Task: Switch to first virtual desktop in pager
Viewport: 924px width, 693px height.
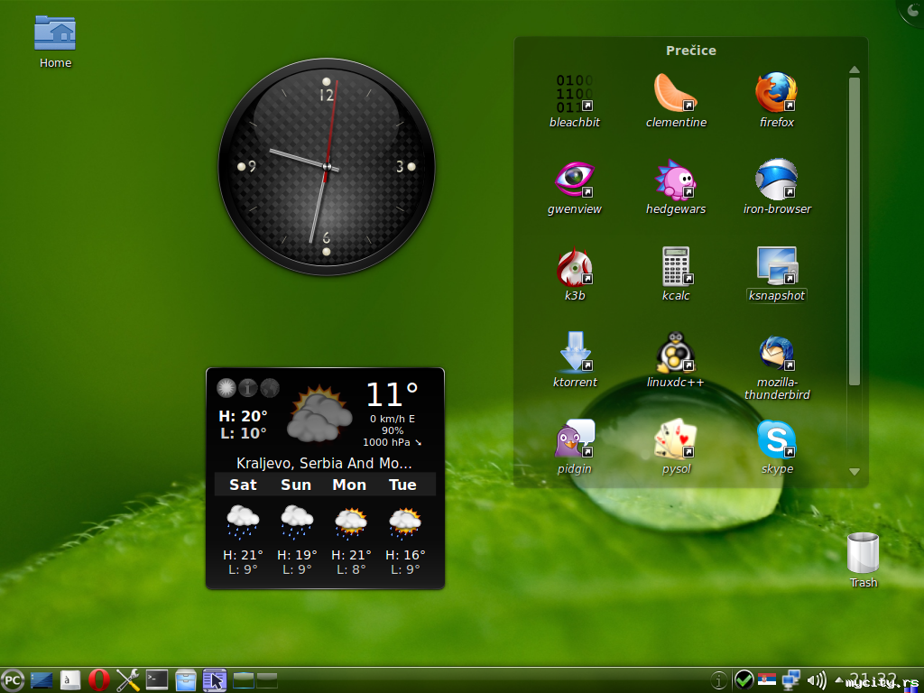Action: click(244, 680)
